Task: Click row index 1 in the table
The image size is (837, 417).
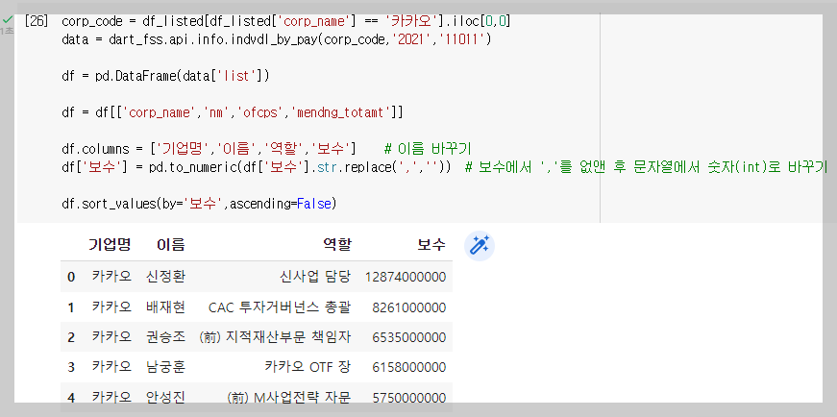Action: (x=71, y=307)
